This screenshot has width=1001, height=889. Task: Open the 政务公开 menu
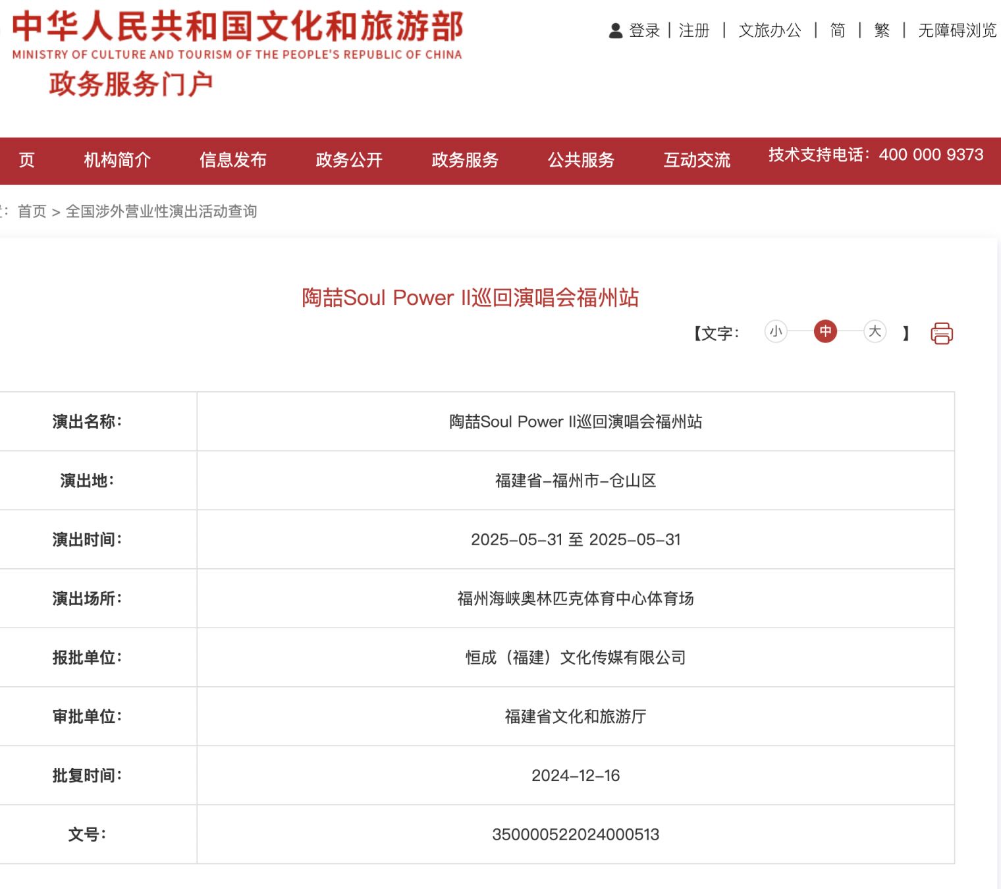pos(349,160)
